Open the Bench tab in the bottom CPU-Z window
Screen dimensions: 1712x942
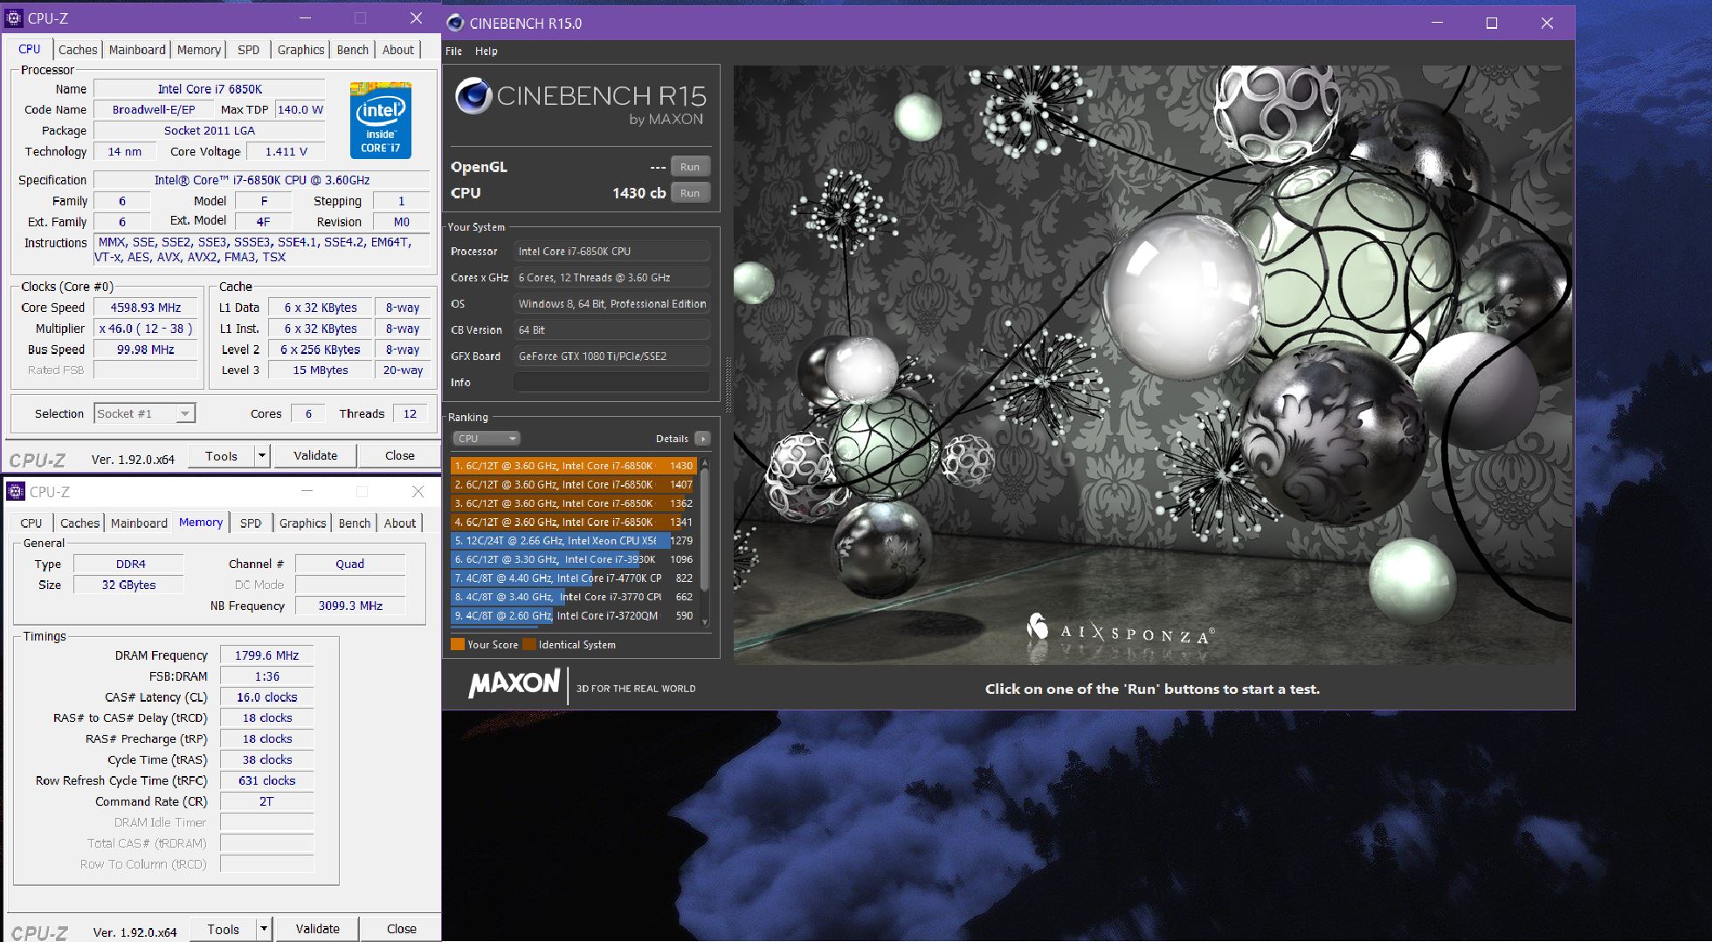(x=355, y=523)
